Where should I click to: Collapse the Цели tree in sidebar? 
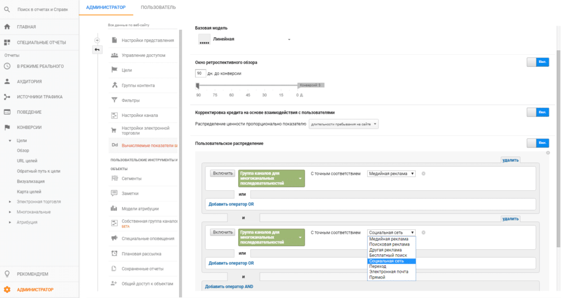(x=10, y=141)
